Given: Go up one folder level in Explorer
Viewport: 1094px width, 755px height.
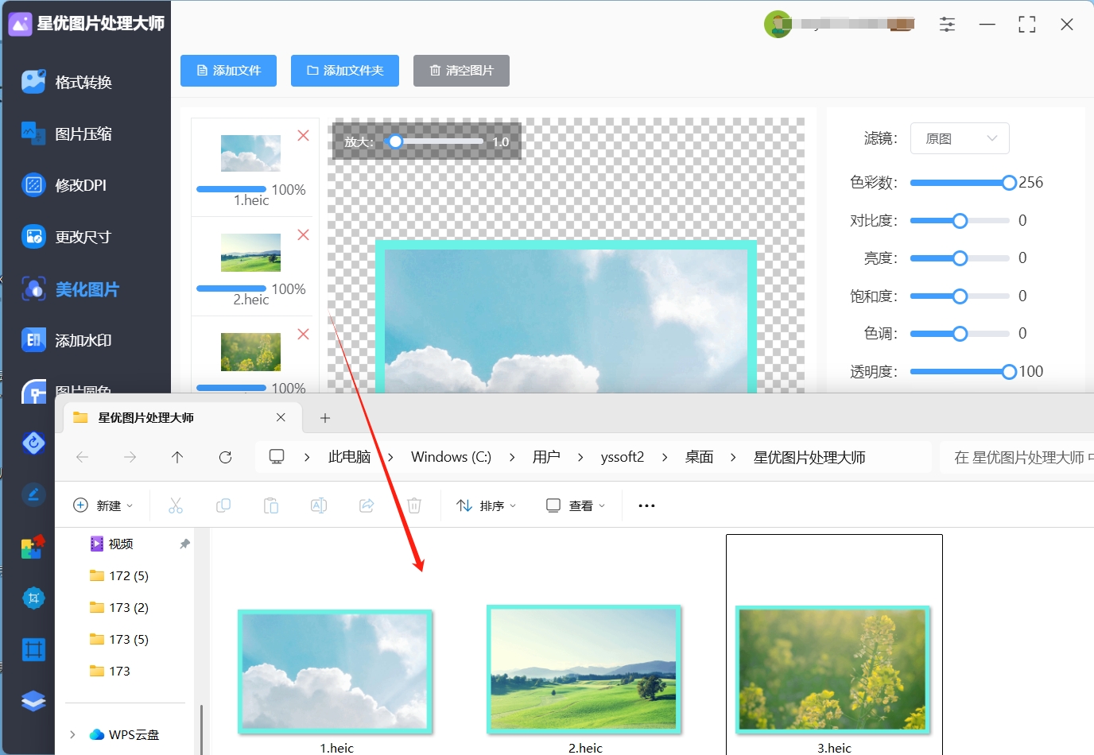Looking at the screenshot, I should click(177, 457).
